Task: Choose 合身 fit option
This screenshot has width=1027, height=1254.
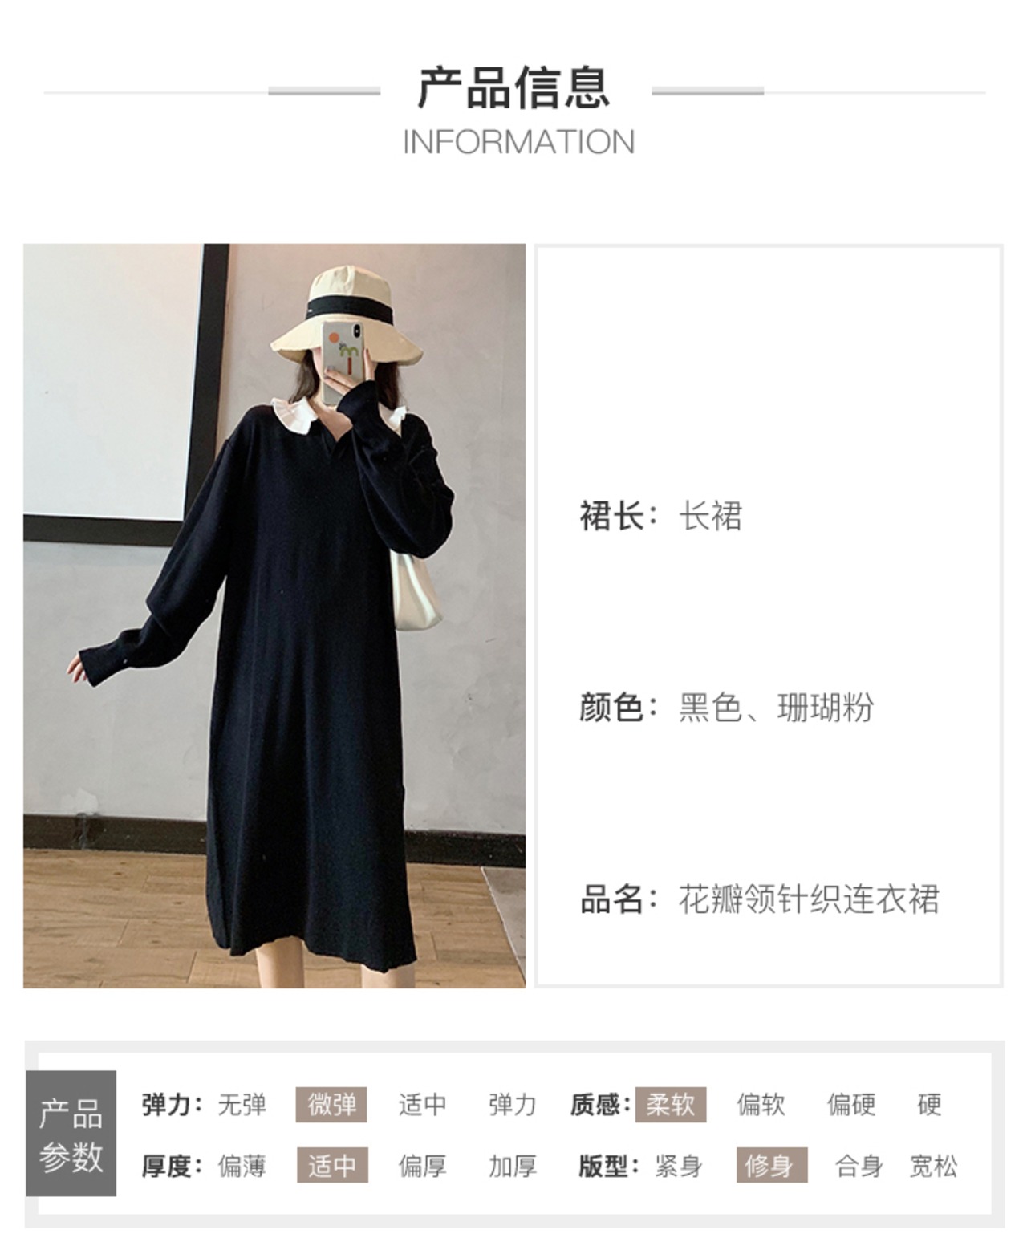Action: pyautogui.click(x=859, y=1166)
